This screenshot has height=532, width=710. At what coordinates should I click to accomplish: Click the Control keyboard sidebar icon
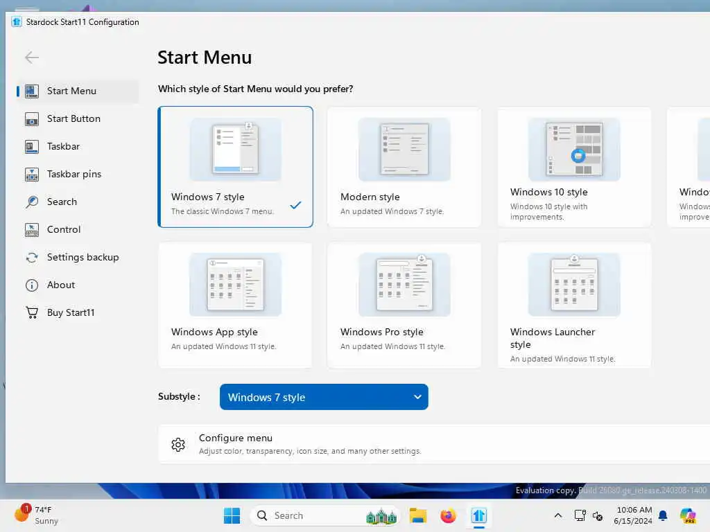point(32,230)
